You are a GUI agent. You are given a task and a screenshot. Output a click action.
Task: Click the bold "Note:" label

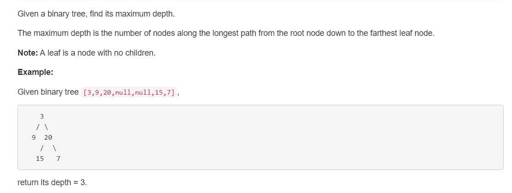click(28, 53)
